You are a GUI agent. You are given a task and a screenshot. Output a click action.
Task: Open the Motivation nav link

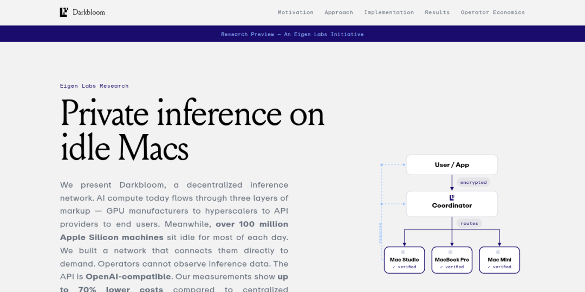click(x=296, y=12)
